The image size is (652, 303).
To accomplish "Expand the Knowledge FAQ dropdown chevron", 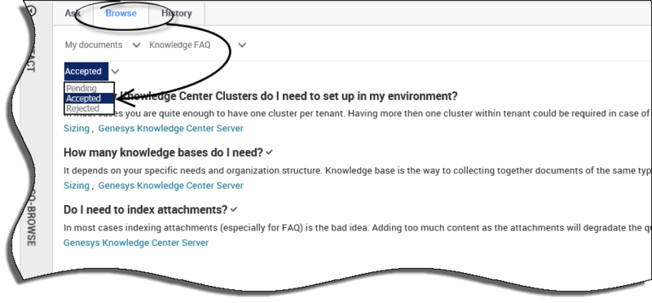I will (x=242, y=45).
